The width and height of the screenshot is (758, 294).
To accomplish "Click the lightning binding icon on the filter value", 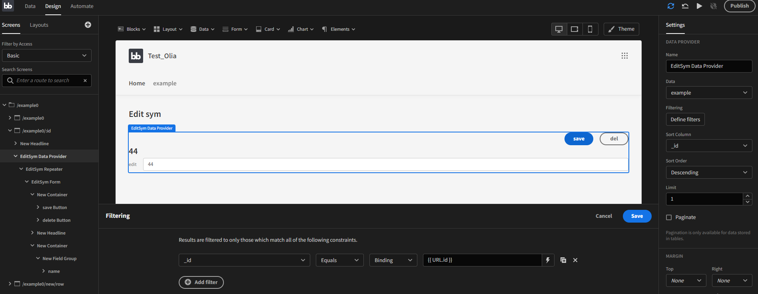I will point(548,260).
